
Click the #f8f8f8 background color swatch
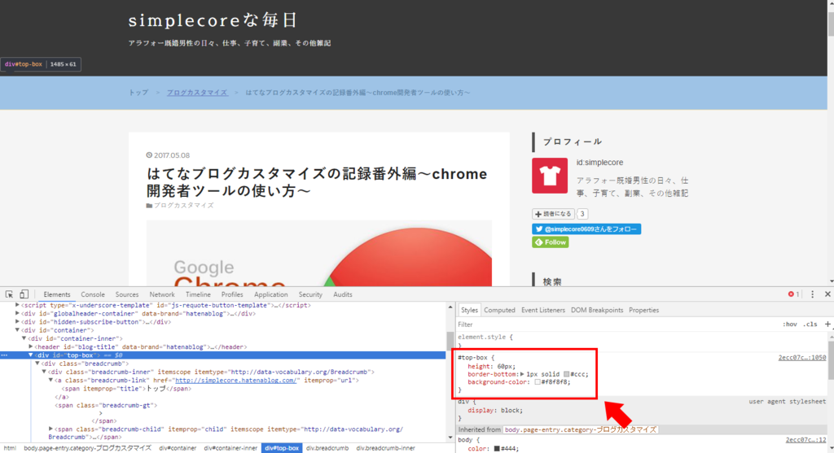pos(538,381)
